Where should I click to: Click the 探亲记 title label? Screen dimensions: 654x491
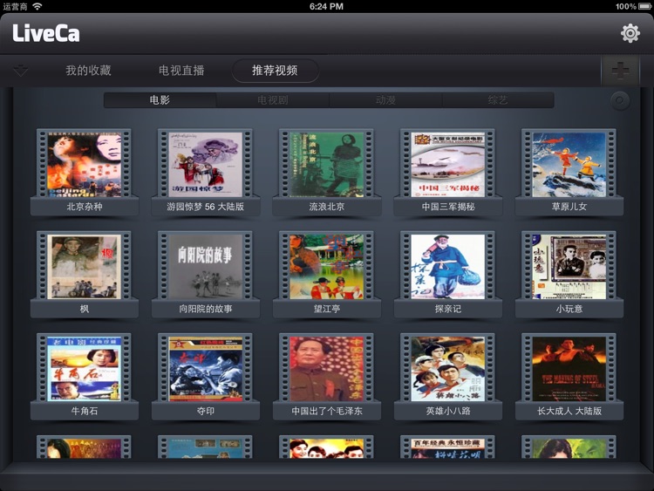pos(448,309)
